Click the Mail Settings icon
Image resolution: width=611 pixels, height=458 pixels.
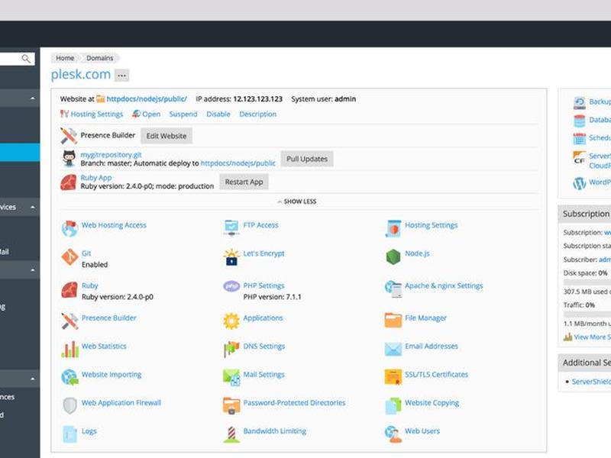coord(231,377)
